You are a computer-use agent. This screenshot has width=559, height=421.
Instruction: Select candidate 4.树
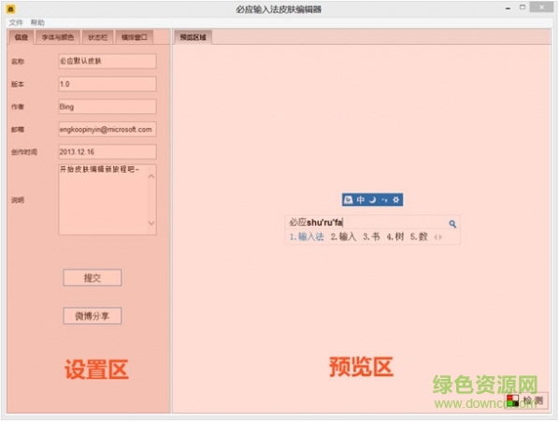pyautogui.click(x=395, y=237)
